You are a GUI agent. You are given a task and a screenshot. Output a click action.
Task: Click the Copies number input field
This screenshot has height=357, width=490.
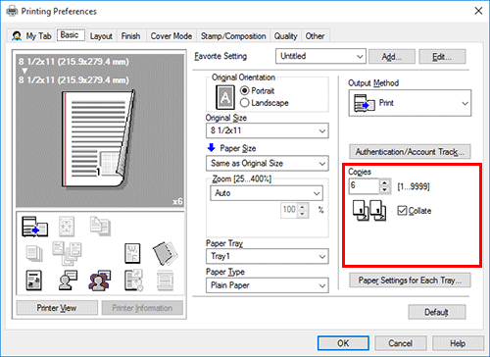(364, 186)
